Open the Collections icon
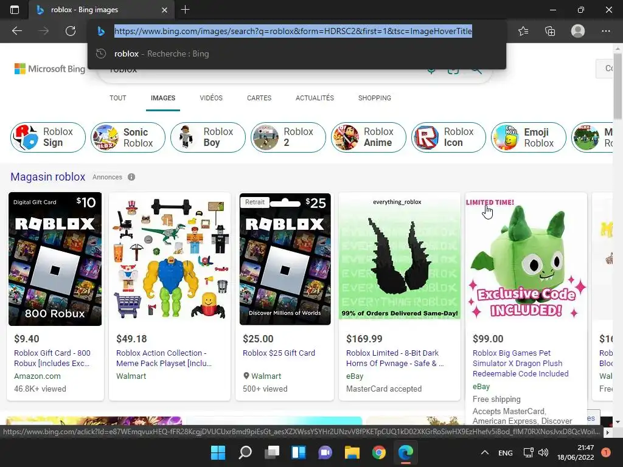623x467 pixels. [550, 31]
